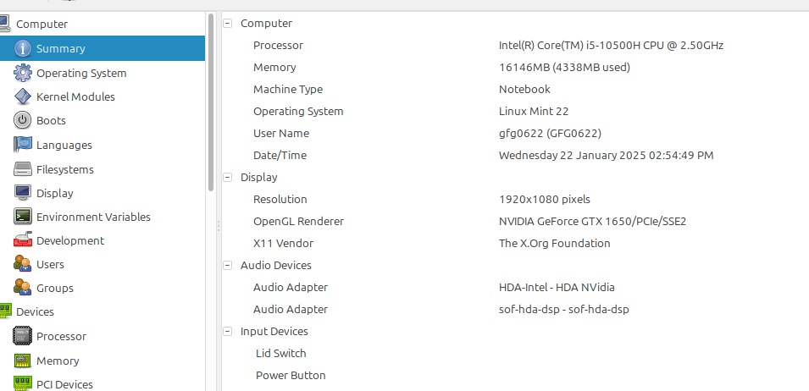809x391 pixels.
Task: Click the Operating System gear icon
Action: pyautogui.click(x=23, y=73)
